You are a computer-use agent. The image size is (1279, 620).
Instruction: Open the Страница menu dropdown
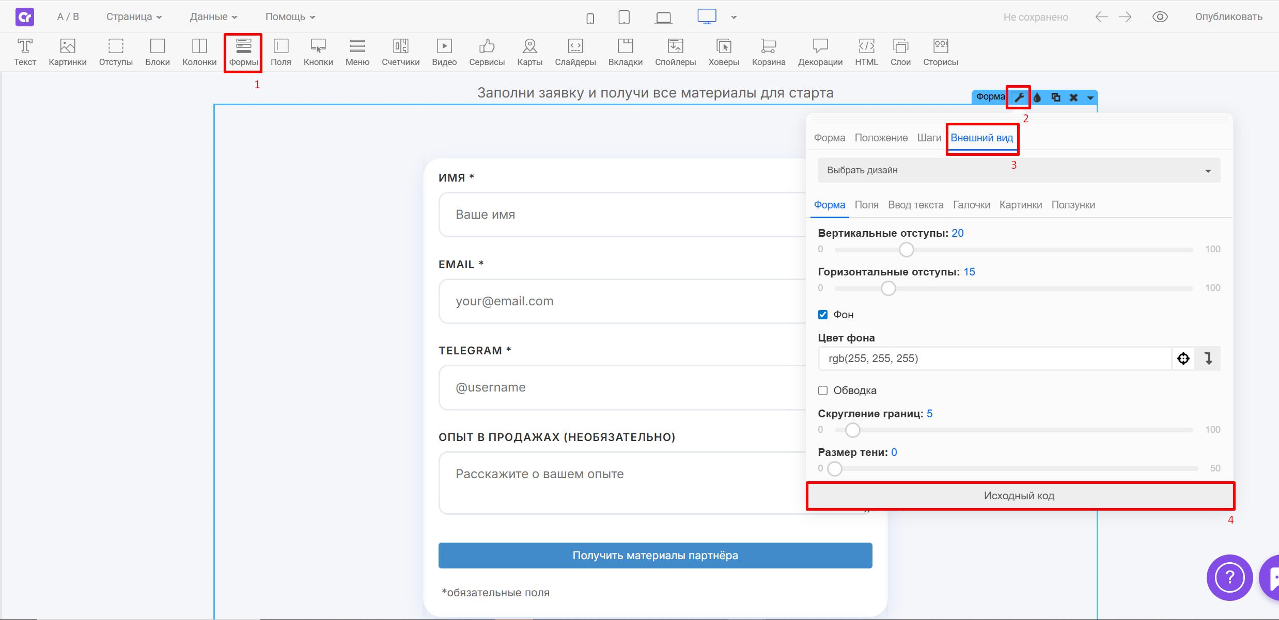click(x=134, y=17)
